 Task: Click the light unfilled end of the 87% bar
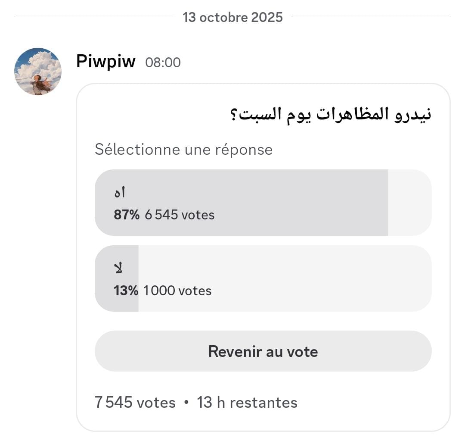click(x=409, y=203)
